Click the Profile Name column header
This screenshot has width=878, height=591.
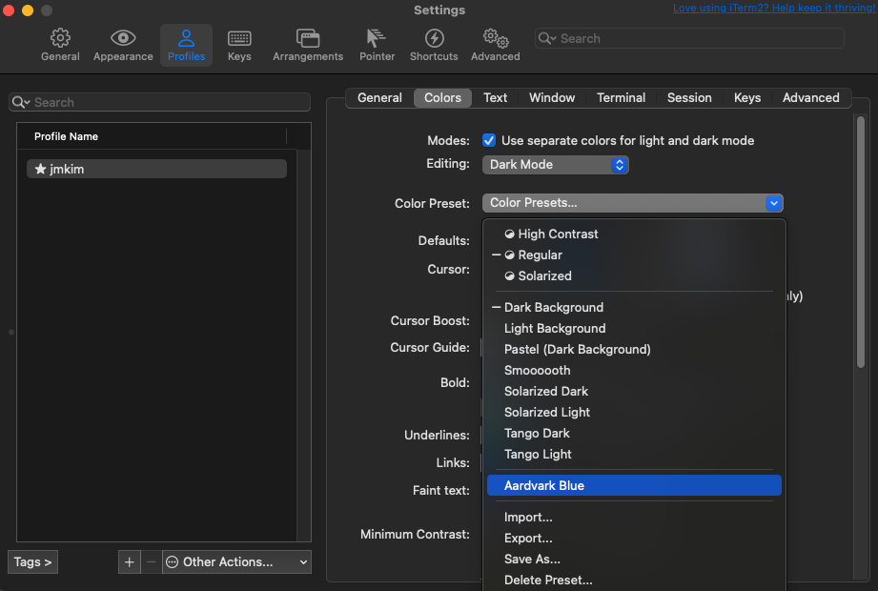152,136
